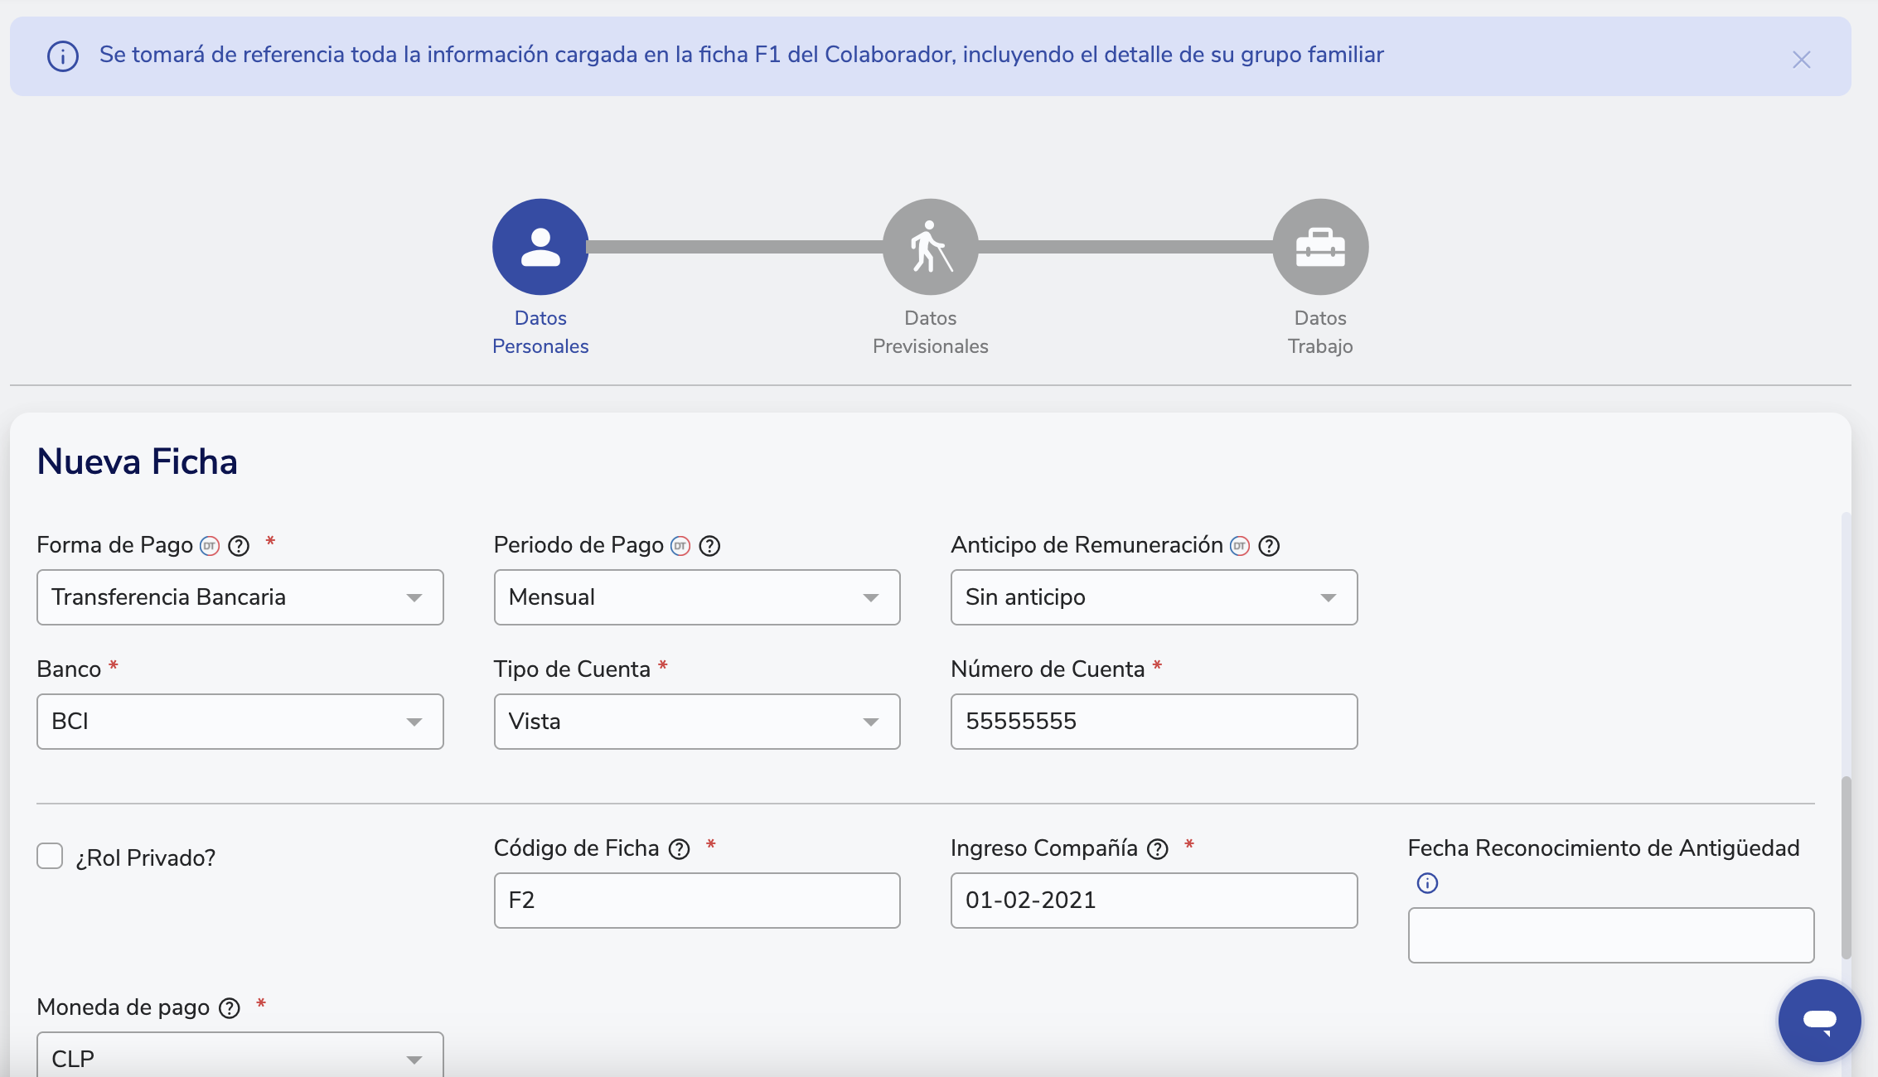Click help icon next to Forma de Pago
This screenshot has width=1878, height=1077.
(239, 546)
